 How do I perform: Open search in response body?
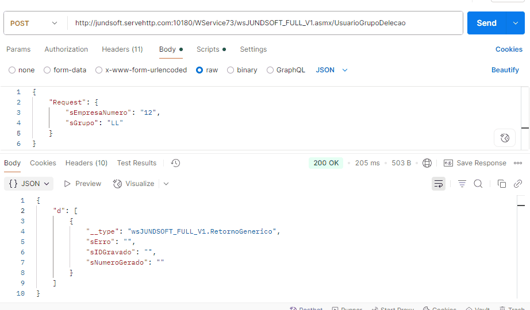(x=478, y=184)
